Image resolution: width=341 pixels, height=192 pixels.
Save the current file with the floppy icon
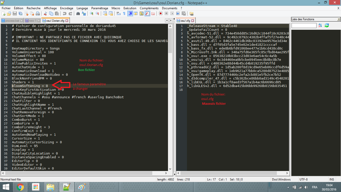coord(15,13)
